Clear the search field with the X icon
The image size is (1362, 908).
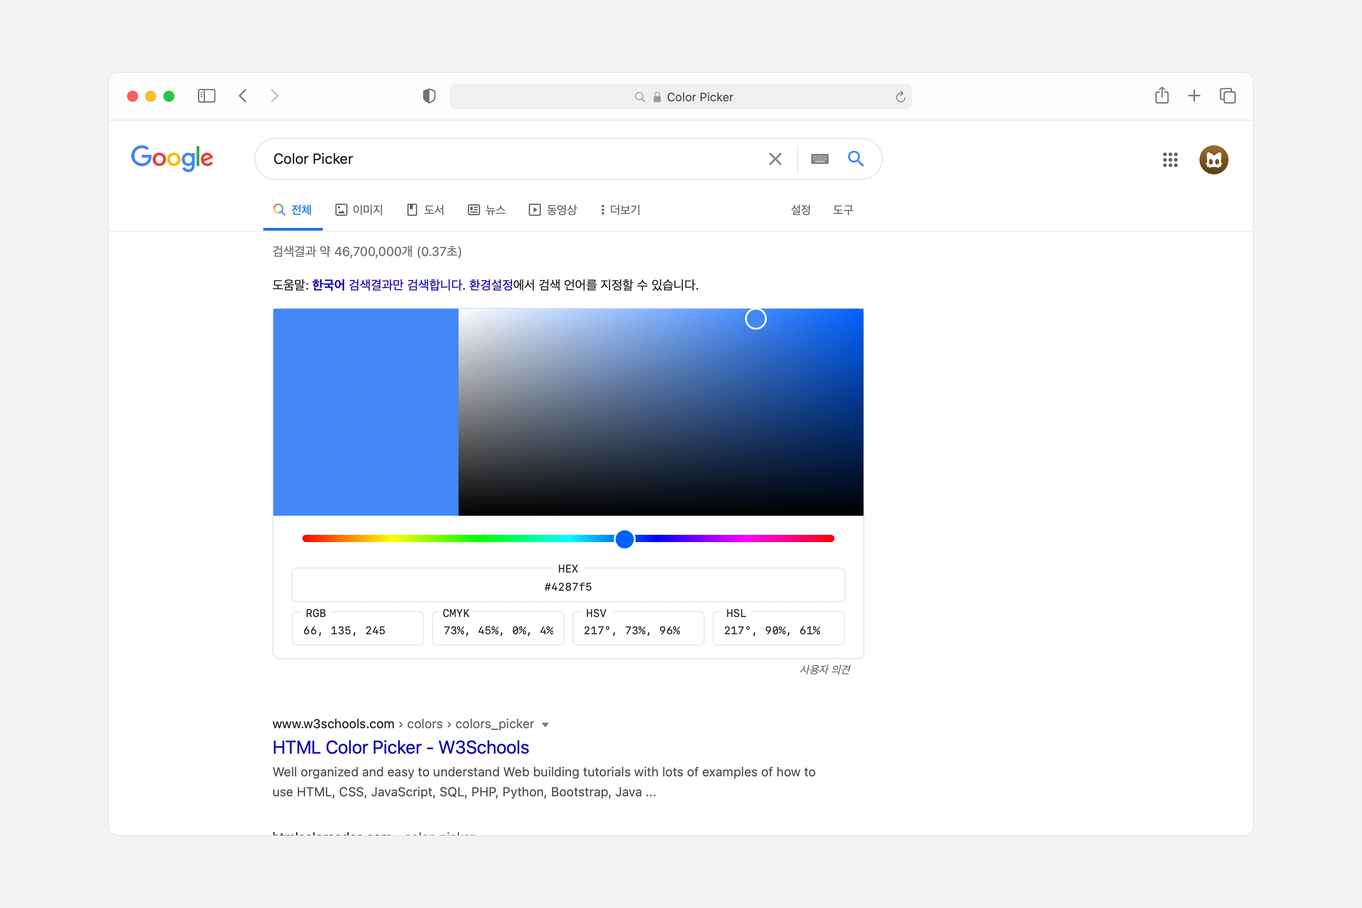click(775, 158)
